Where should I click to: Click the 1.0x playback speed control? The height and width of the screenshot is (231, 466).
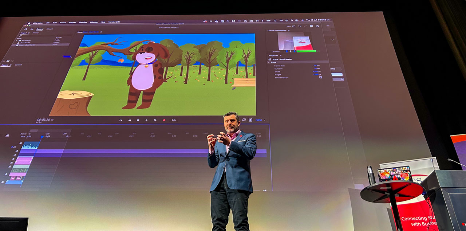pos(174,120)
